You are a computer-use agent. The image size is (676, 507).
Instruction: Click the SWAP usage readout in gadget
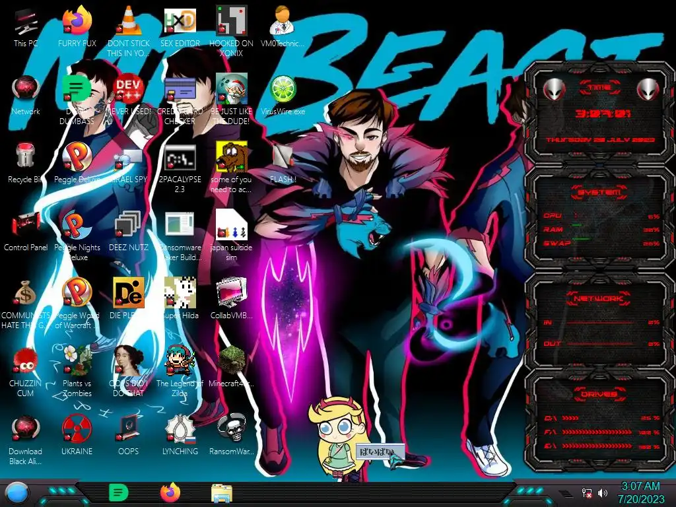602,243
